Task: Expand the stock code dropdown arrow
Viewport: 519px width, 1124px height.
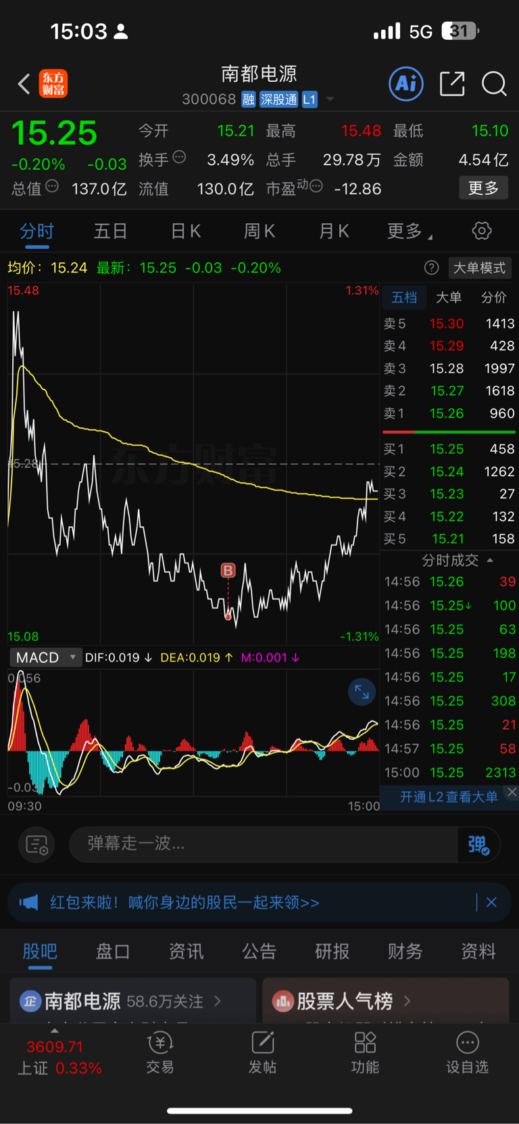Action: 330,99
